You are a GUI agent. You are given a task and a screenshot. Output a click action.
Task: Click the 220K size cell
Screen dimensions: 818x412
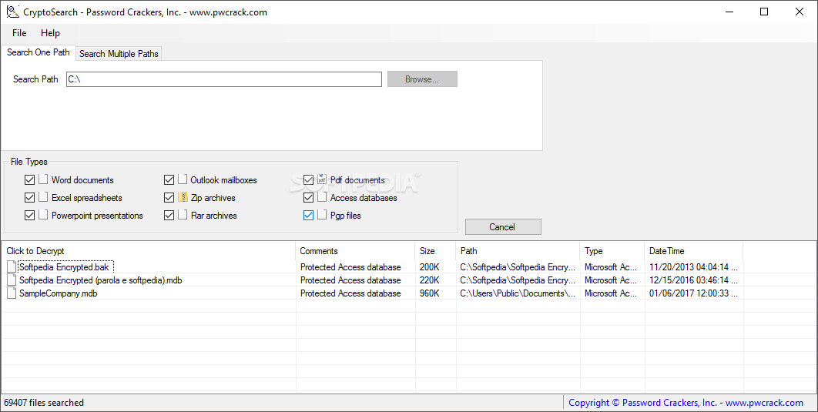[x=429, y=280]
